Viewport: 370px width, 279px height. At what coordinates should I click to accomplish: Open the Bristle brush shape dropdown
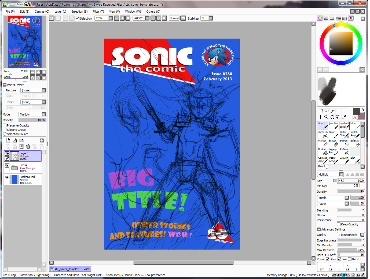[x=333, y=198]
